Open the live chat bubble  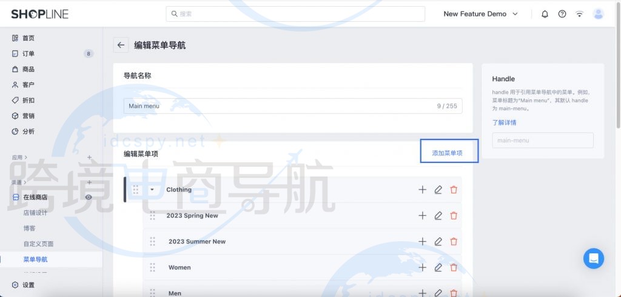pos(594,259)
